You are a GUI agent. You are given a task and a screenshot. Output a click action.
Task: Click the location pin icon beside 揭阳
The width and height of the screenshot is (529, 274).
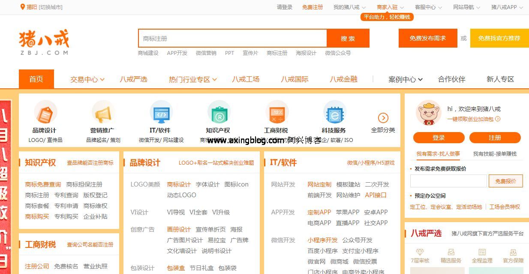[x=23, y=7]
